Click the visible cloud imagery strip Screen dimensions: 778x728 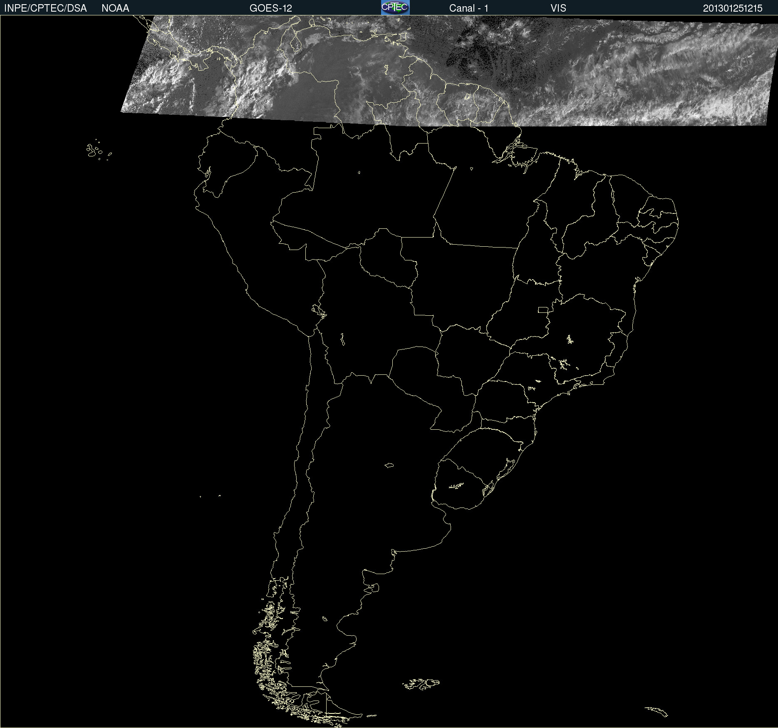point(449,71)
